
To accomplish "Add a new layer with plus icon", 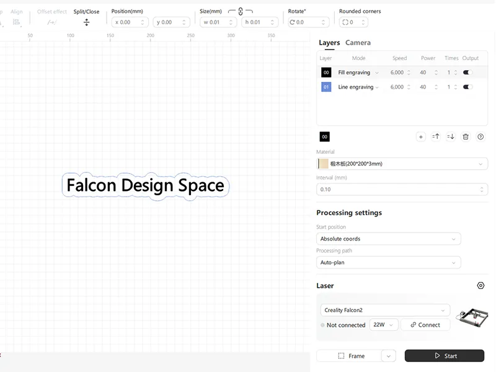I will 421,136.
